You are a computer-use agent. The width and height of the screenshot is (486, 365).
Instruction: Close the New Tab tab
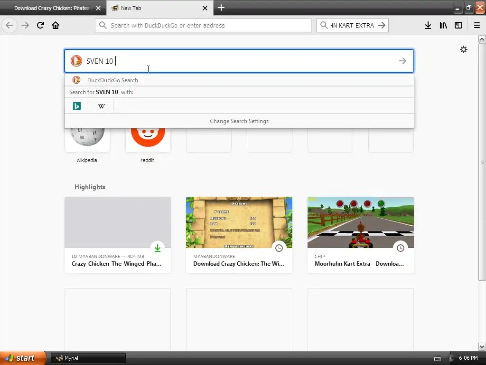tap(205, 8)
